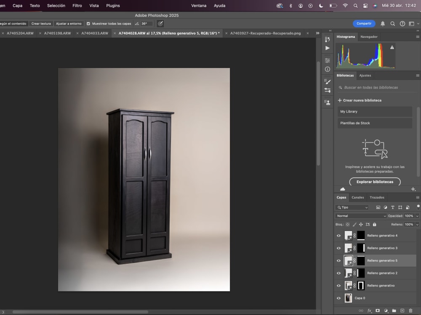Toggle lock transparent pixels
Image resolution: width=421 pixels, height=315 pixels.
348,224
